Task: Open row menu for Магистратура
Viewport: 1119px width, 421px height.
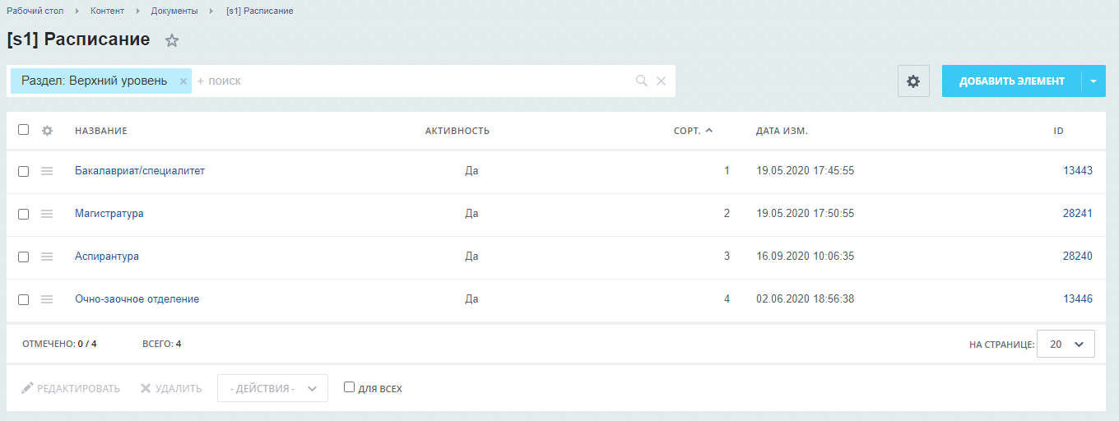Action: coord(47,214)
